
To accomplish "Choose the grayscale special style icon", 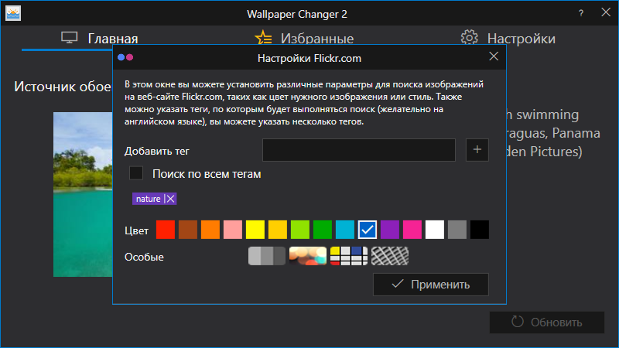I will (x=267, y=256).
